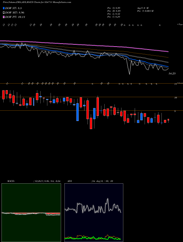
Task: Click the chart title mentioning MunafaSutra.com
Action: (x=37, y=2)
